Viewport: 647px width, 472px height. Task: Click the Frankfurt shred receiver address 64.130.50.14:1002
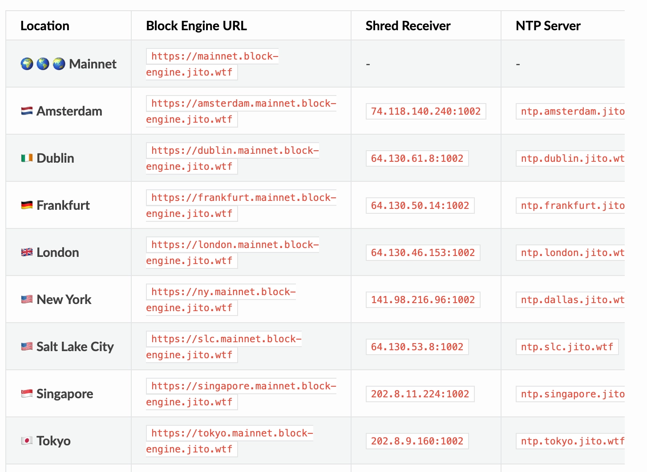pyautogui.click(x=420, y=206)
